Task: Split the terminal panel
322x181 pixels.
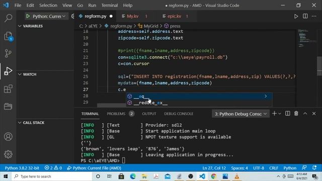Action: 287,114
